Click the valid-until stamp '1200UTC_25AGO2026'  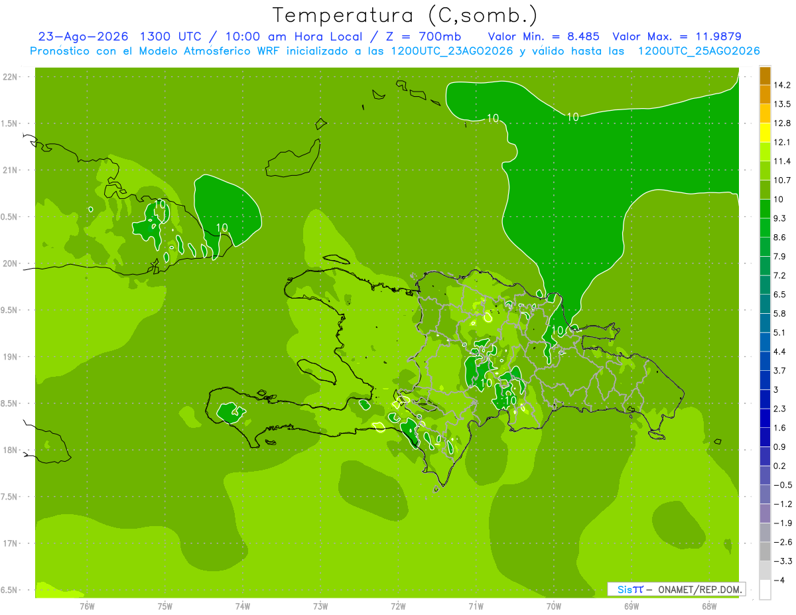[x=698, y=51]
